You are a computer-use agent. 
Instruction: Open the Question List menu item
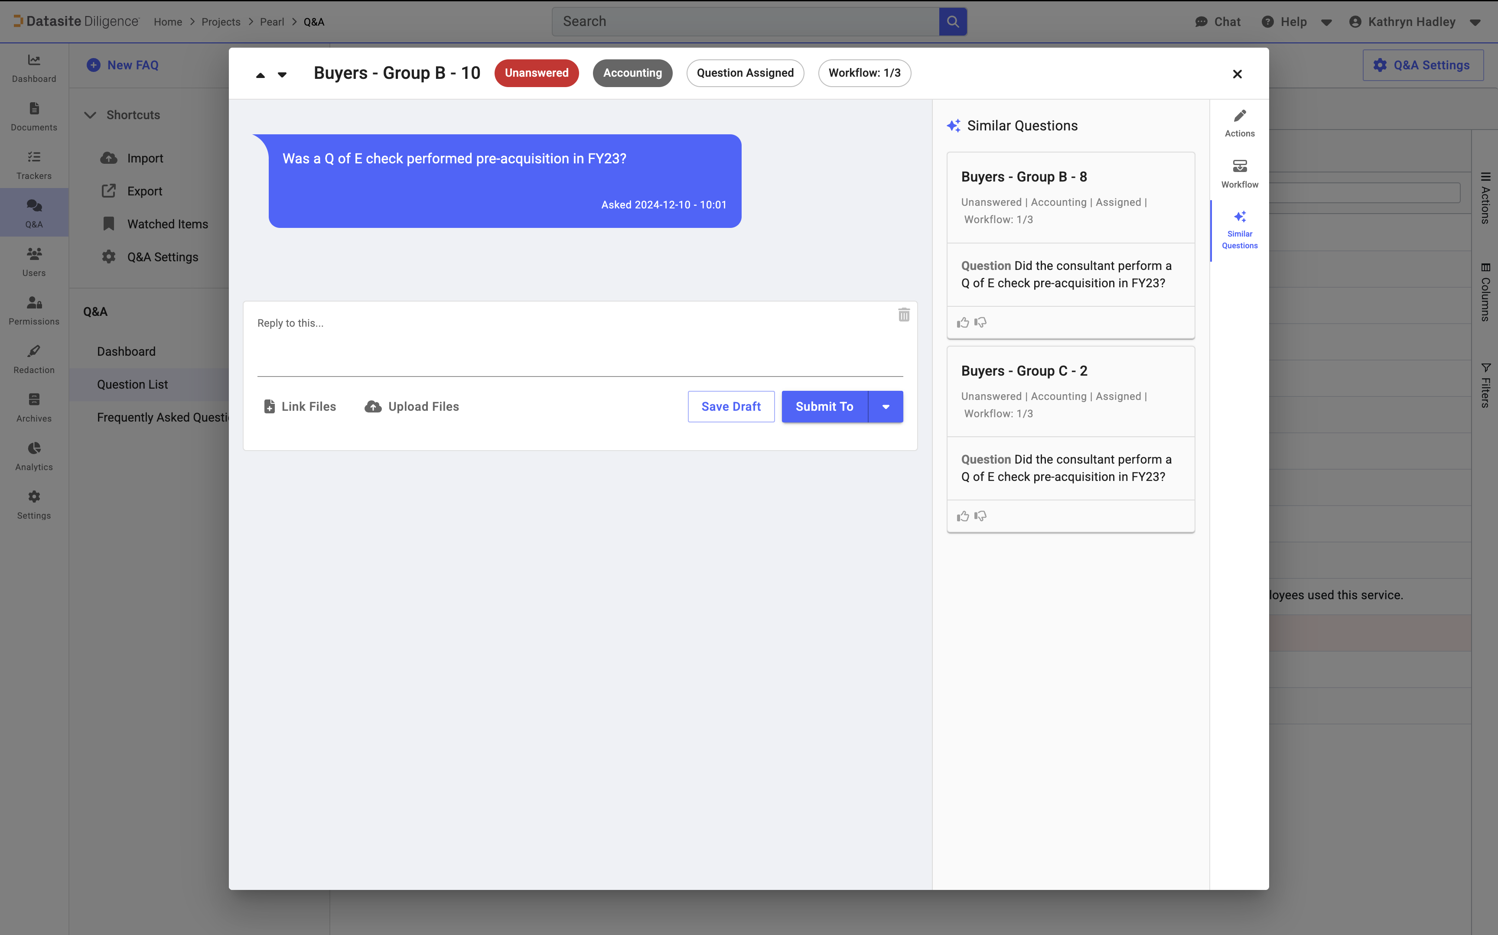point(132,384)
